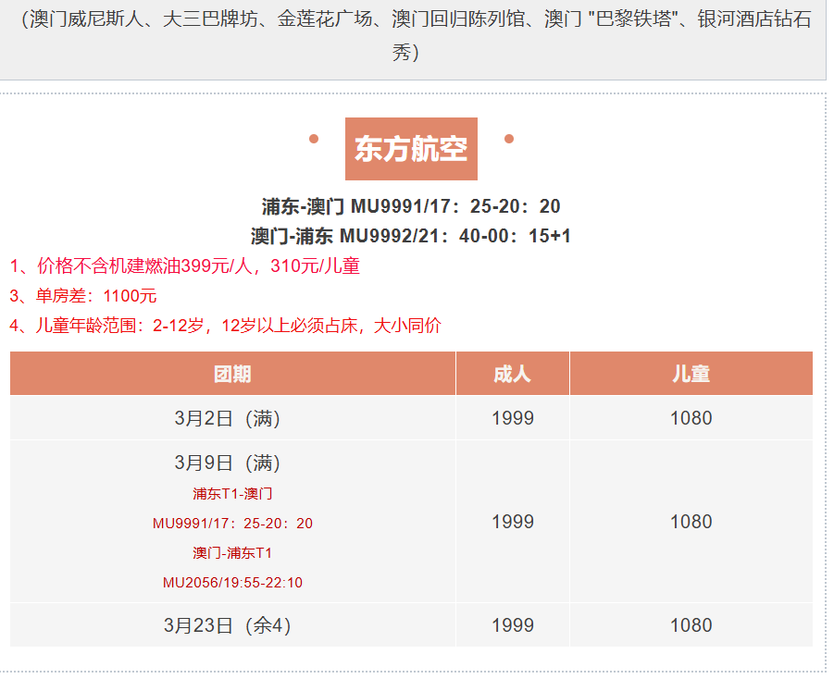834x679 pixels.
Task: Click the attractions list starting with 澳门威尼斯人
Action: click(416, 35)
